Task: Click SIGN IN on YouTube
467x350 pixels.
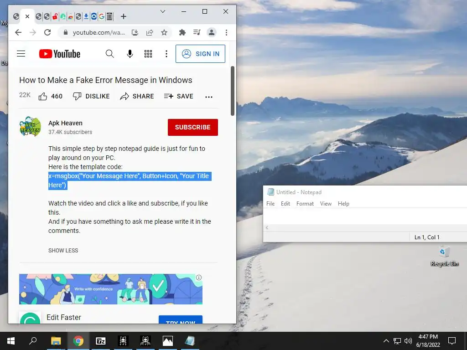Action: click(x=201, y=54)
